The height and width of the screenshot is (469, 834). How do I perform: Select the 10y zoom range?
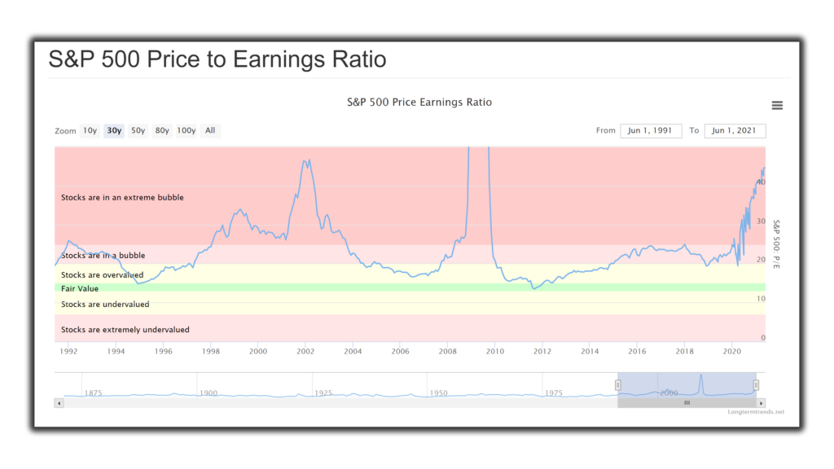tap(90, 130)
